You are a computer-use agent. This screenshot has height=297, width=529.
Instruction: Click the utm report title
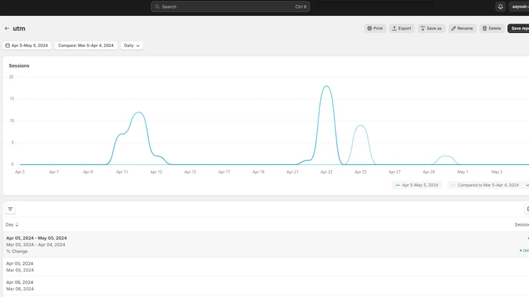point(19,28)
